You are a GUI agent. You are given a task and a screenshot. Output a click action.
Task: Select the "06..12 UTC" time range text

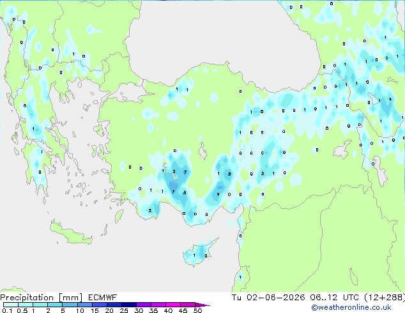(335, 298)
